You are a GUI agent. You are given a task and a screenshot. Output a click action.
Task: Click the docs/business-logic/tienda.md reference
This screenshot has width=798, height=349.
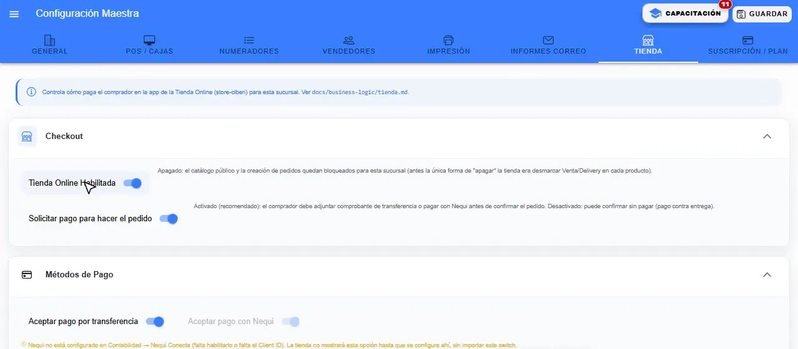[x=360, y=92]
